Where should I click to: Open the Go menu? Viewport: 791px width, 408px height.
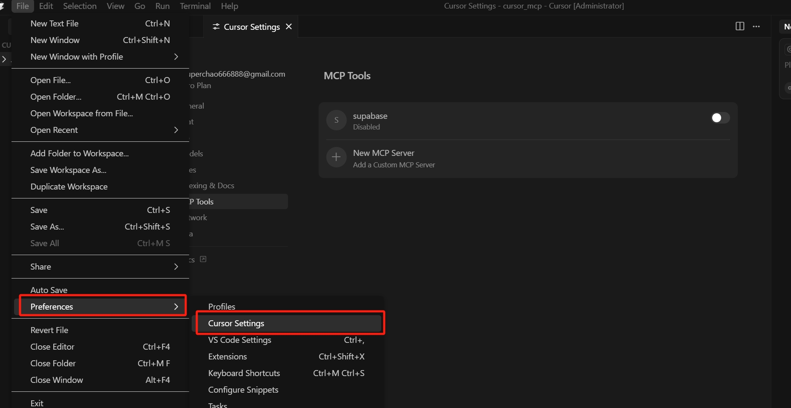[140, 6]
